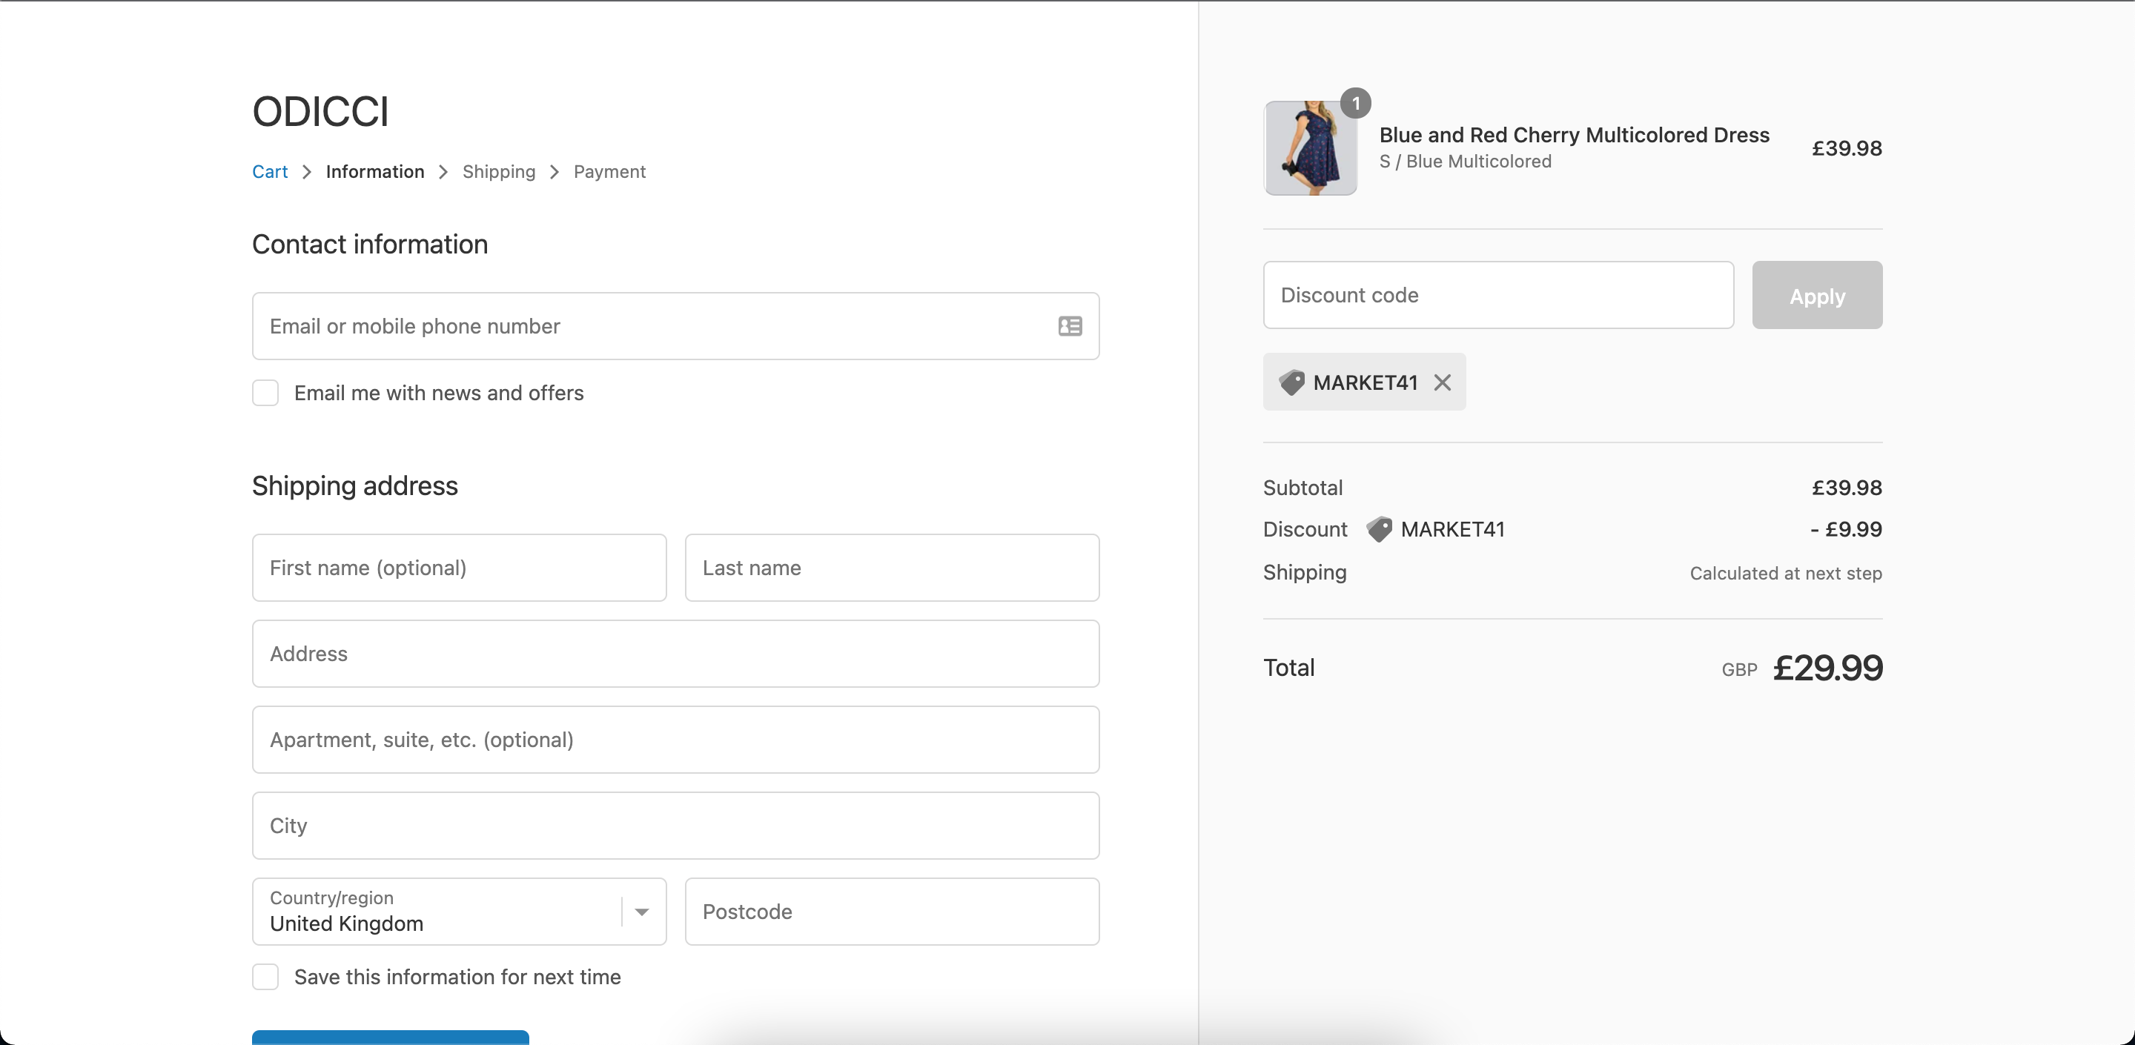Click the item quantity badge on the product thumbnail
Viewport: 2135px width, 1045px height.
click(x=1356, y=104)
